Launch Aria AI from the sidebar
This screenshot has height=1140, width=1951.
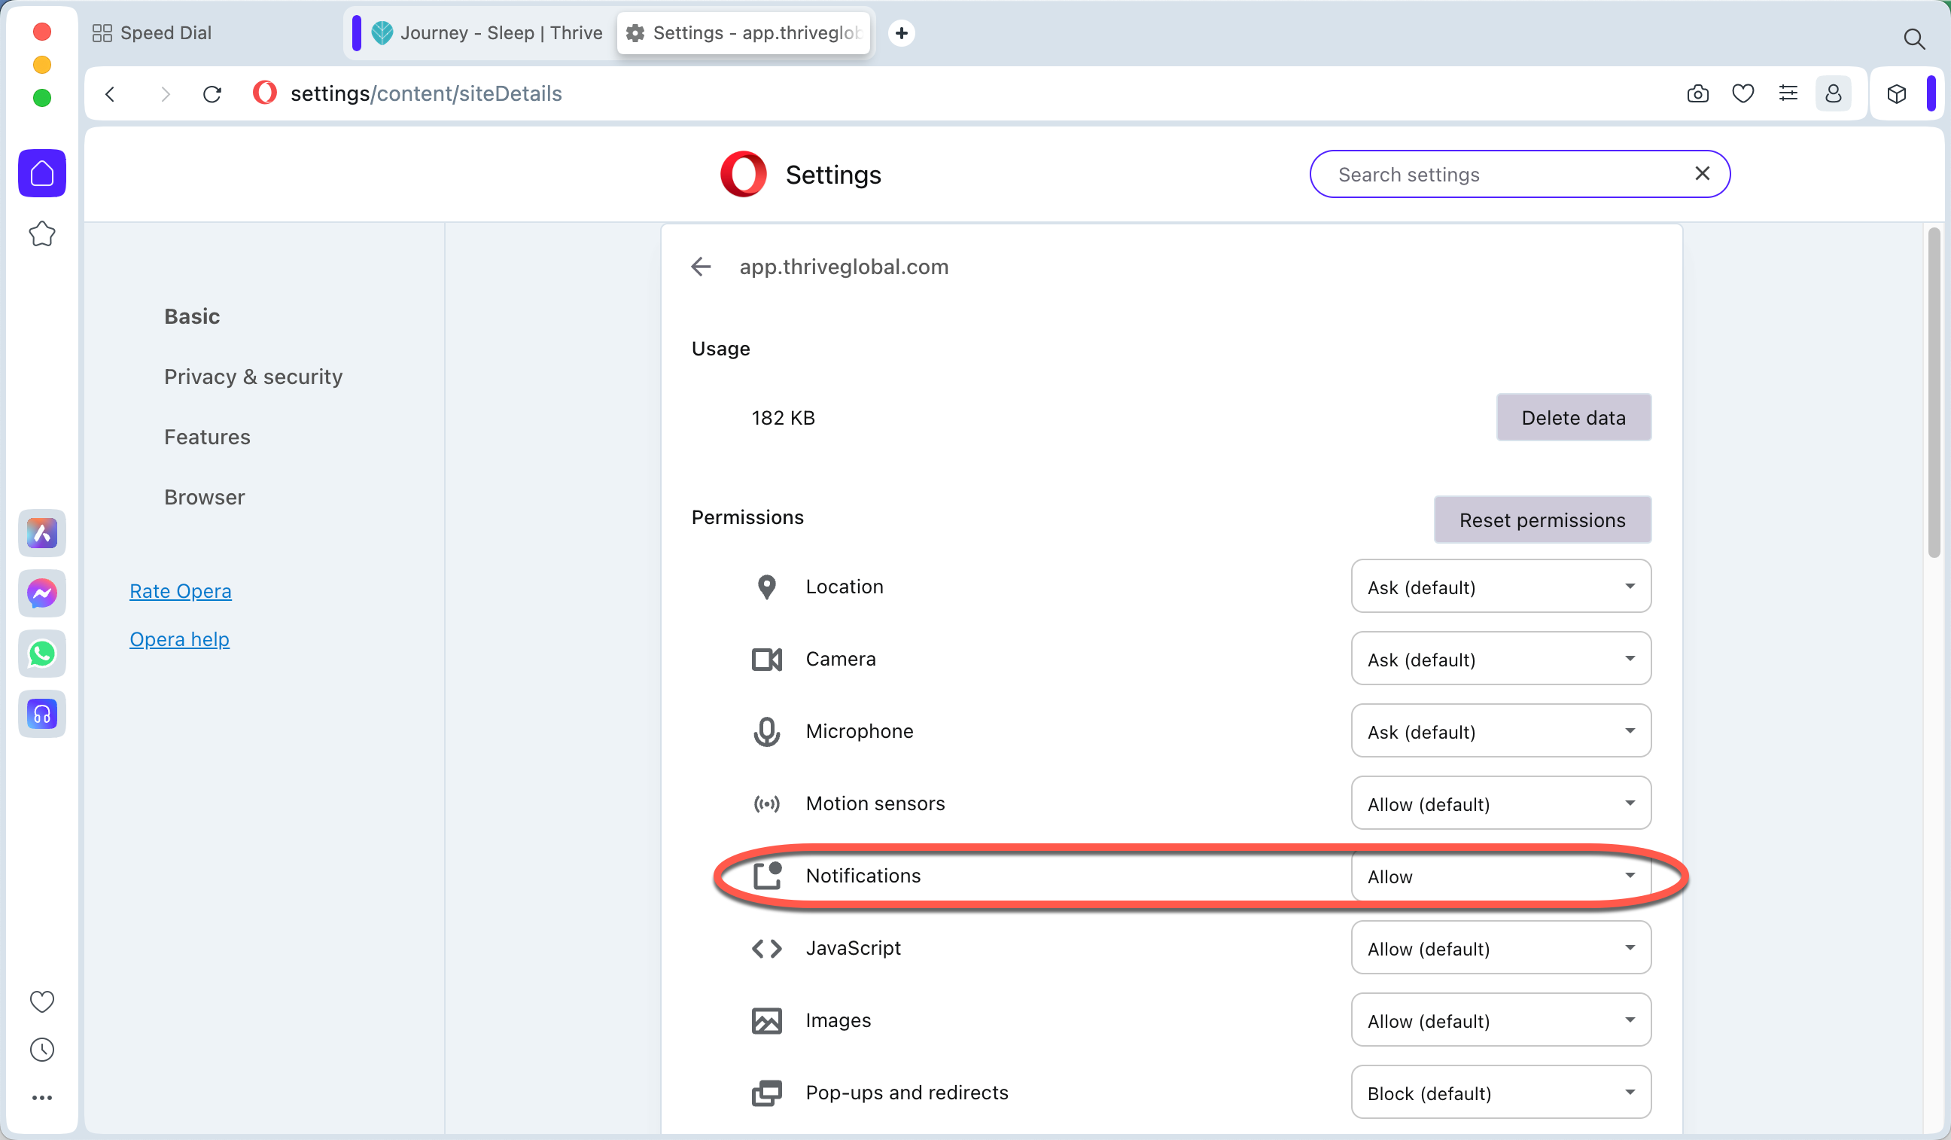[42, 533]
